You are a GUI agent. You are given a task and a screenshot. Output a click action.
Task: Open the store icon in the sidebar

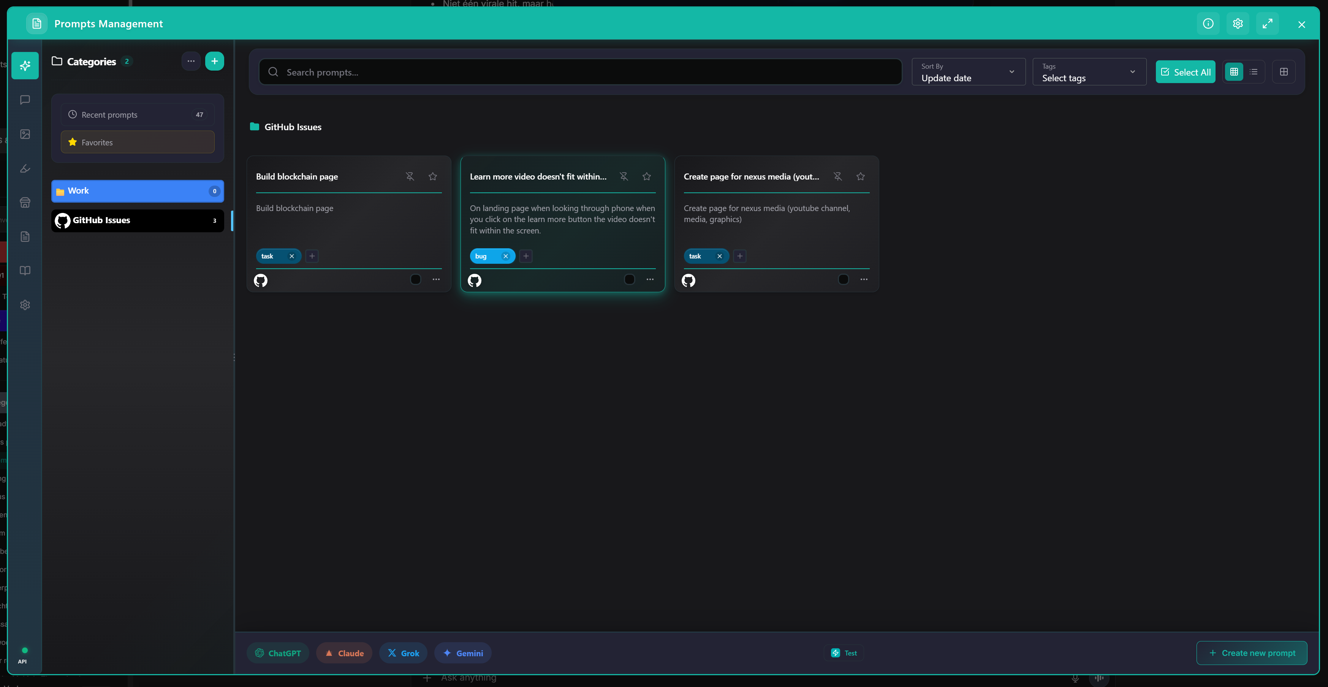[25, 202]
